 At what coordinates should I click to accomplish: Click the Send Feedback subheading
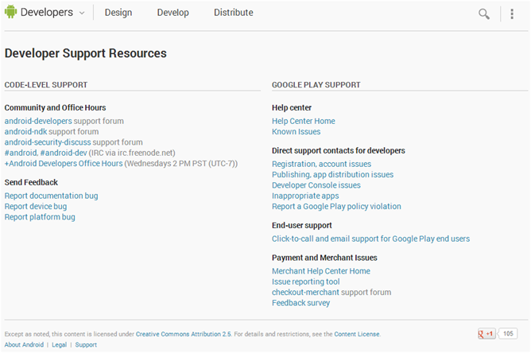[x=31, y=182]
